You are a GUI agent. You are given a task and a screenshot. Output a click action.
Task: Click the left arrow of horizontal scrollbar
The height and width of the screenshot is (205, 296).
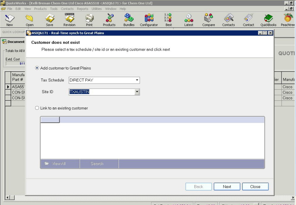click(7, 198)
